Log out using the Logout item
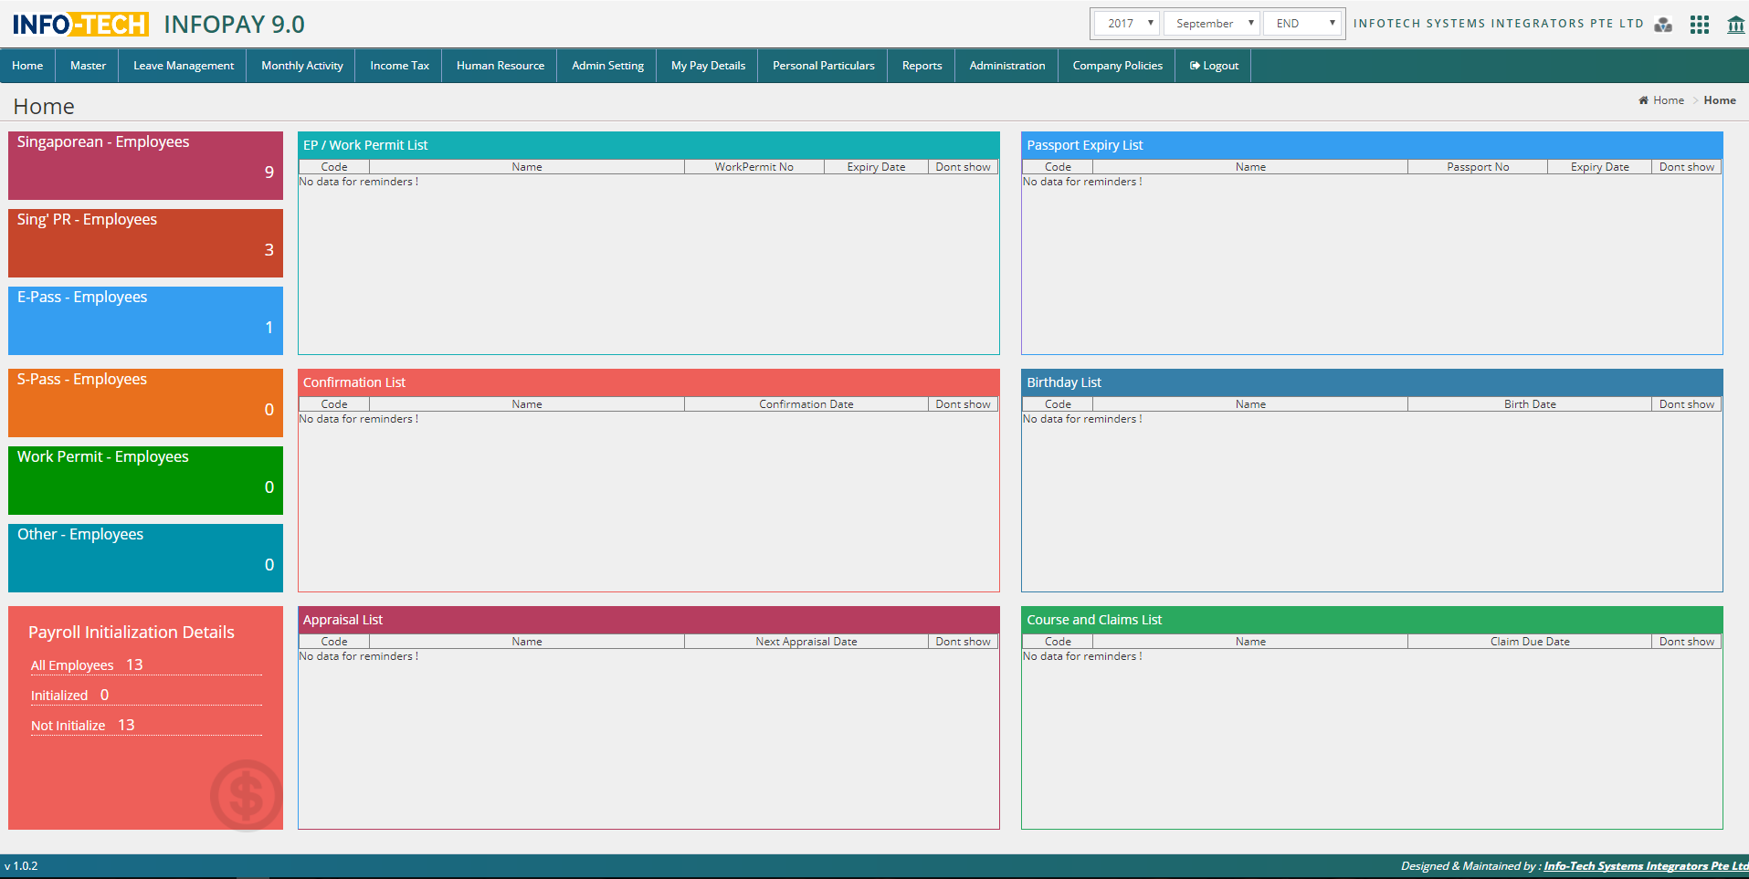The image size is (1749, 879). (1214, 66)
